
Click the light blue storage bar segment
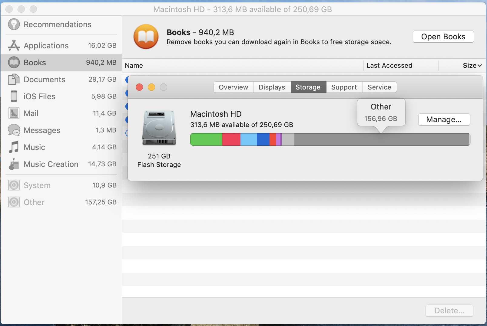click(x=249, y=139)
